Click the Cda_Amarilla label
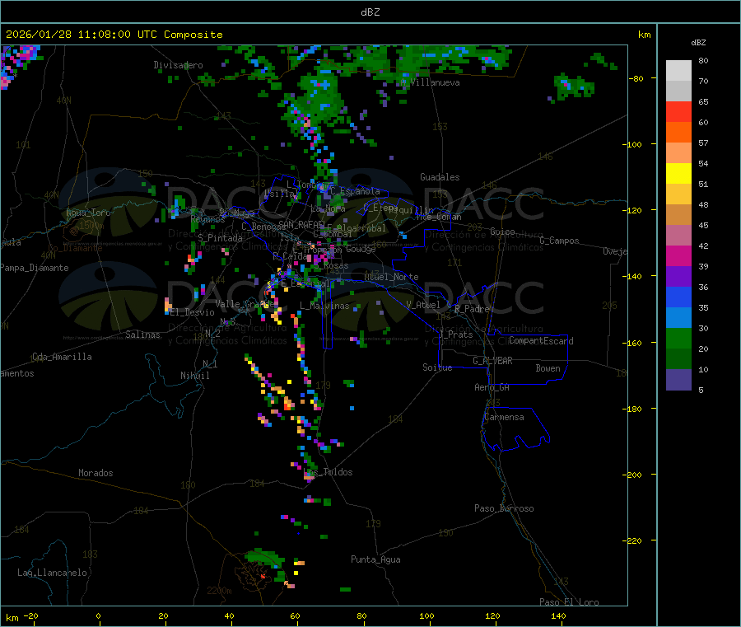Image resolution: width=741 pixels, height=627 pixels. click(x=62, y=357)
